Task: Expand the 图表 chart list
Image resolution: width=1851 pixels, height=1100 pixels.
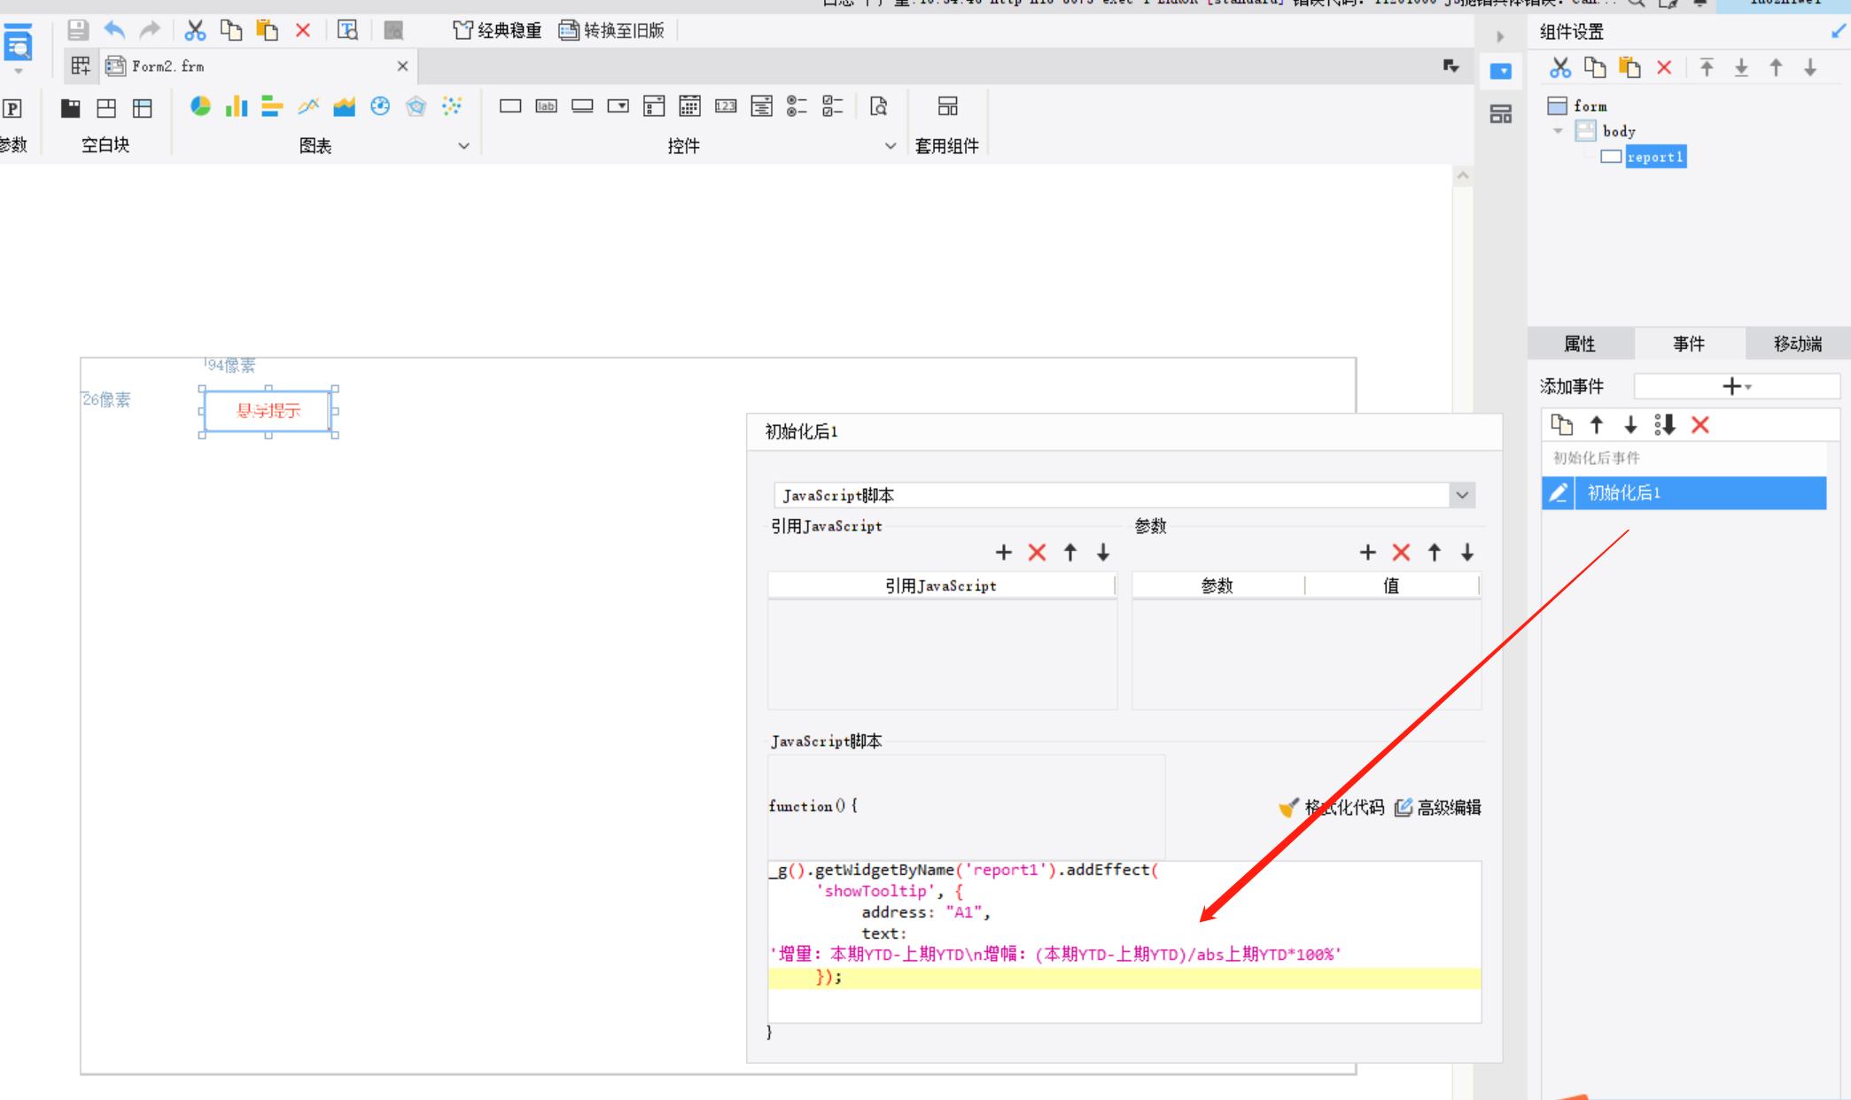Action: (x=463, y=146)
